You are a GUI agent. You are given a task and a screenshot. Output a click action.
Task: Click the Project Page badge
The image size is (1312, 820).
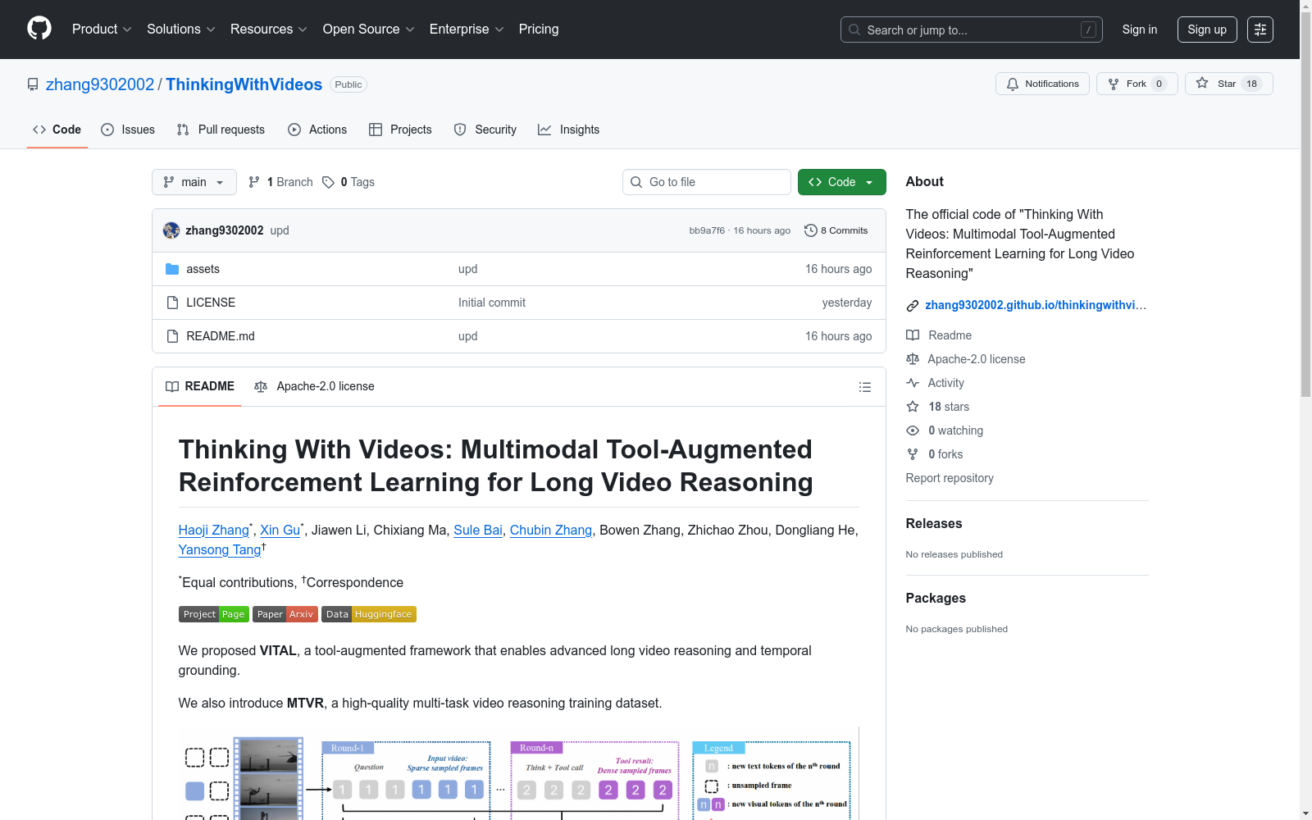[x=214, y=614]
